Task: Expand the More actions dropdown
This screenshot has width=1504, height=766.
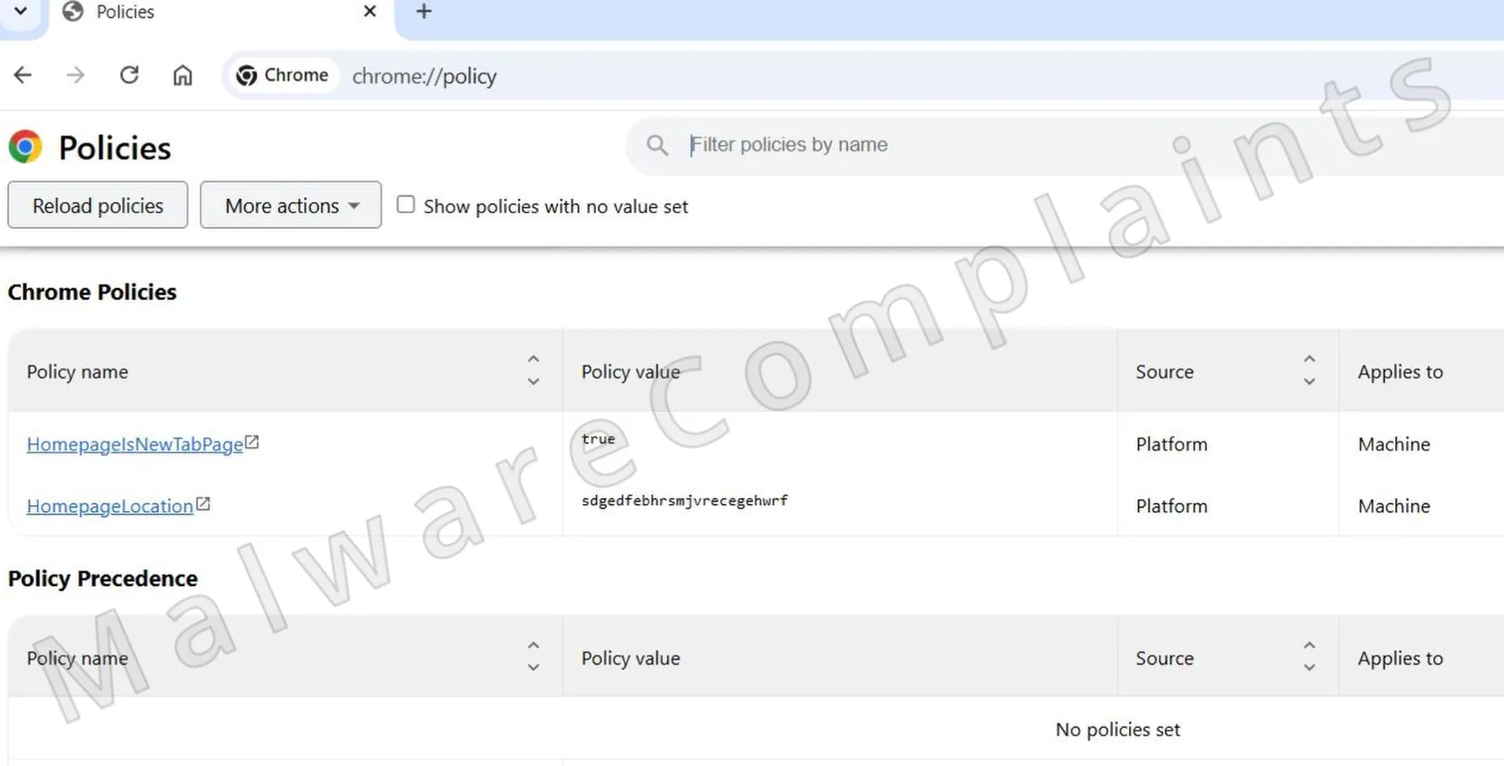Action: (291, 205)
